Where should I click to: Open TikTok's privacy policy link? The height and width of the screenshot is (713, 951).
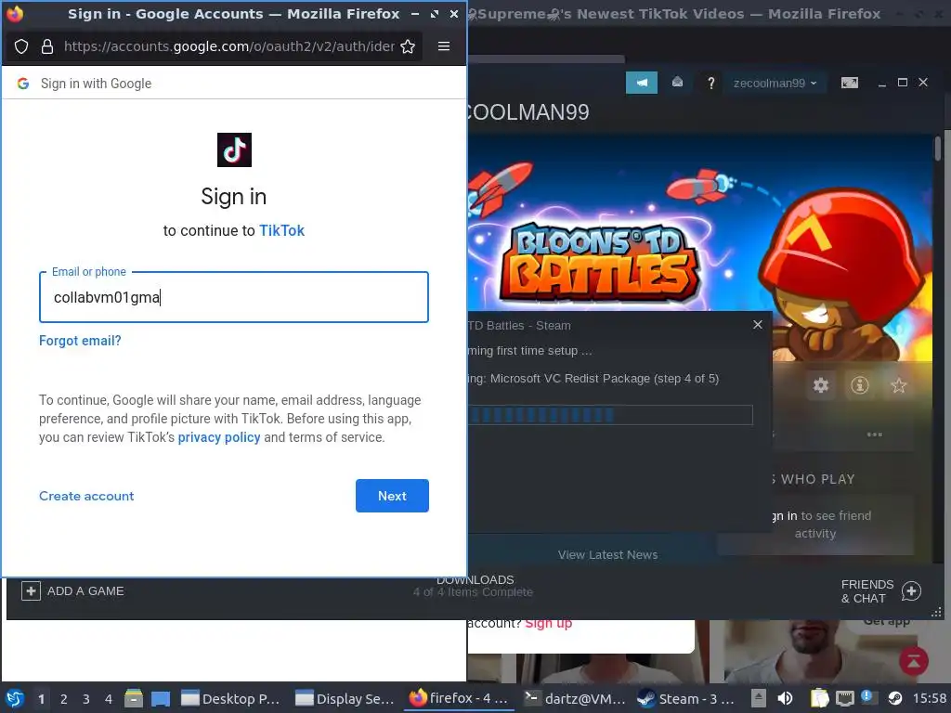coord(219,437)
